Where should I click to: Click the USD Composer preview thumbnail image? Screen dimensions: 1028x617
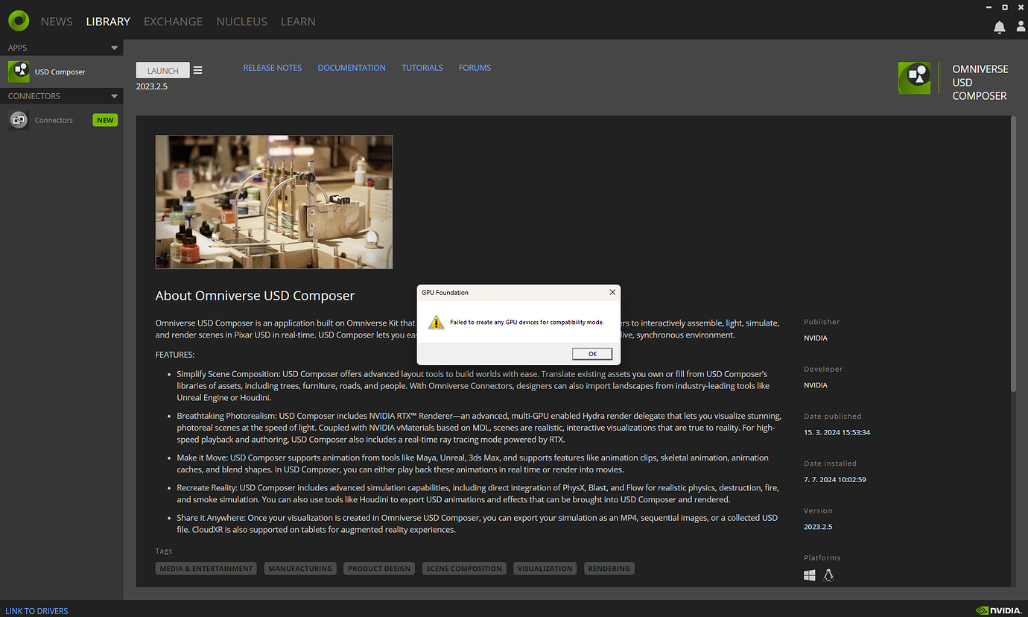(x=273, y=201)
